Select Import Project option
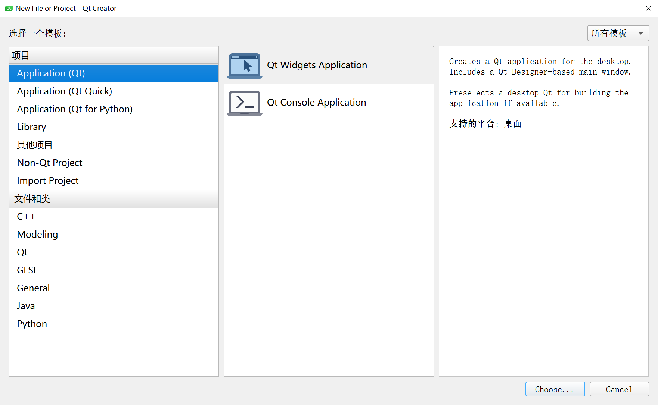The image size is (658, 405). [47, 180]
